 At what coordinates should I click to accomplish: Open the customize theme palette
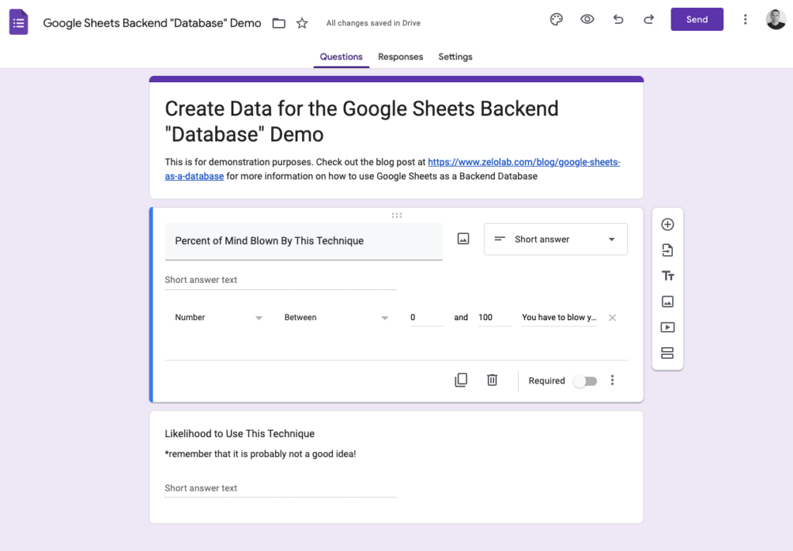[x=556, y=19]
